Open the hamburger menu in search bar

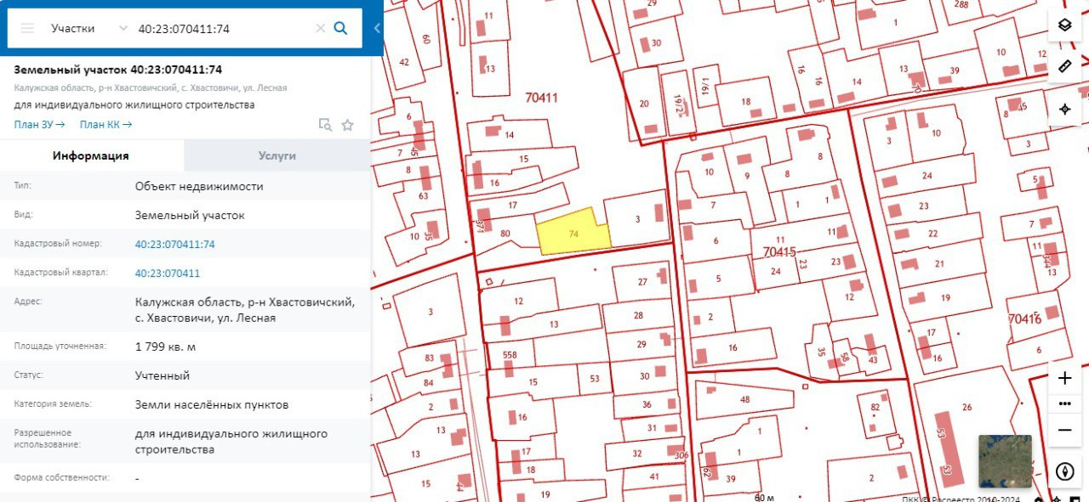pyautogui.click(x=27, y=28)
